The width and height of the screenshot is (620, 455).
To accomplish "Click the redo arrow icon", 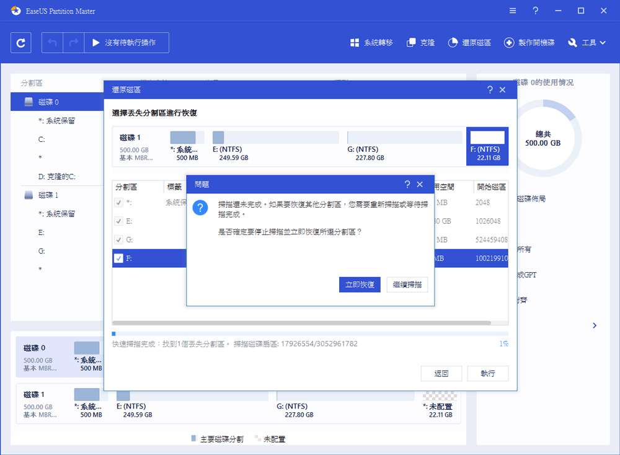I will [74, 43].
